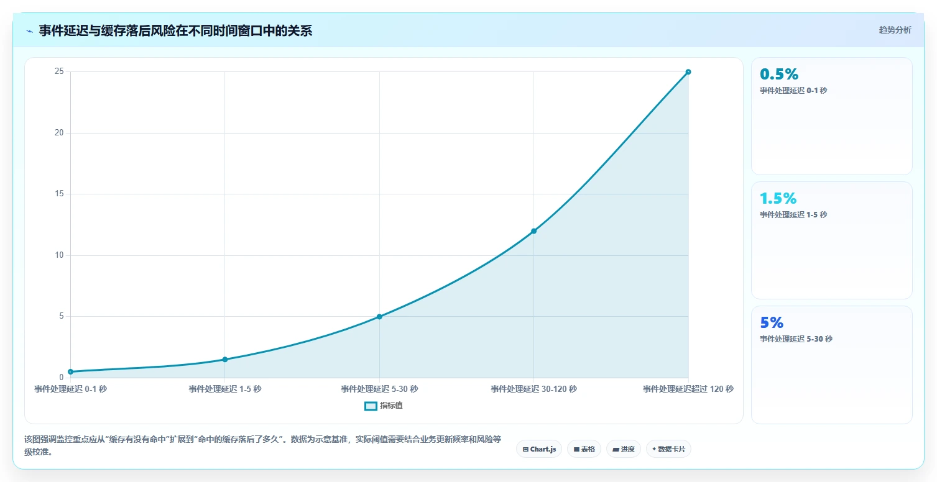Click x-axis label 事件处理延迟 30-120 秒
This screenshot has width=937, height=482.
pyautogui.click(x=533, y=389)
